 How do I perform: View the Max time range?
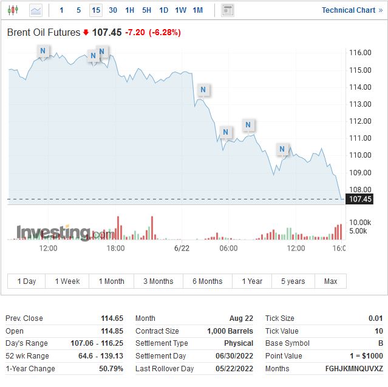pyautogui.click(x=331, y=281)
